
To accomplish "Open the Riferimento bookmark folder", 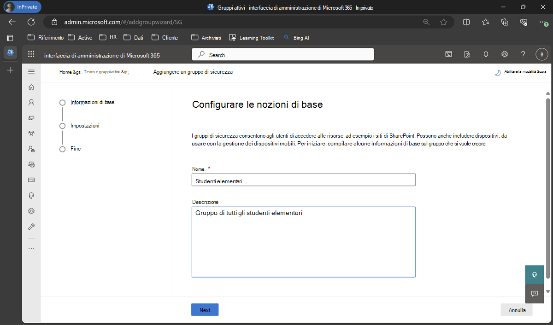I will (x=46, y=38).
